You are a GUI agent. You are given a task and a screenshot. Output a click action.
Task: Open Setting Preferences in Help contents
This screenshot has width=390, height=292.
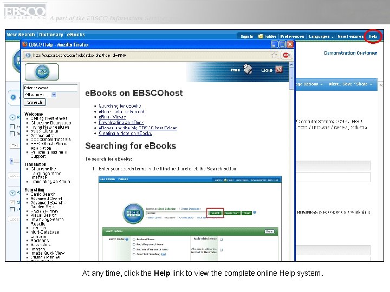click(x=49, y=118)
